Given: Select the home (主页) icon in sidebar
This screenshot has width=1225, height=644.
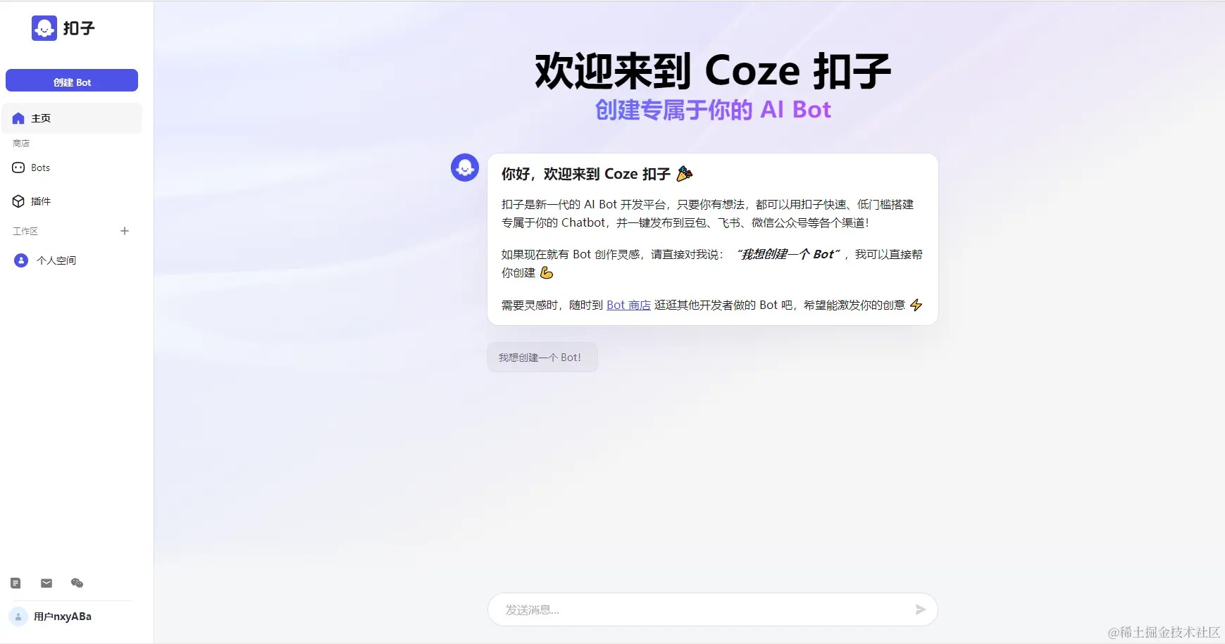Looking at the screenshot, I should pyautogui.click(x=18, y=118).
